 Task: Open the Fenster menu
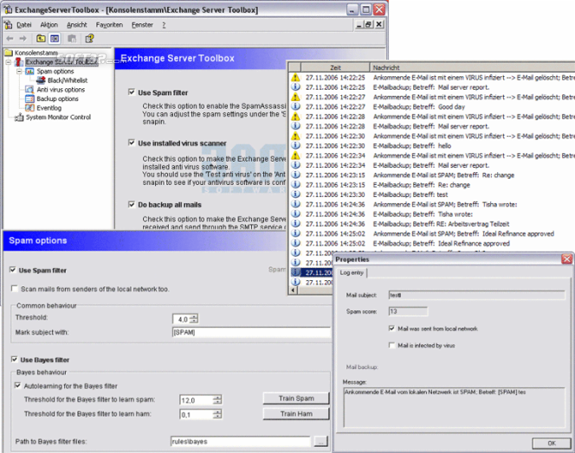pyautogui.click(x=142, y=25)
